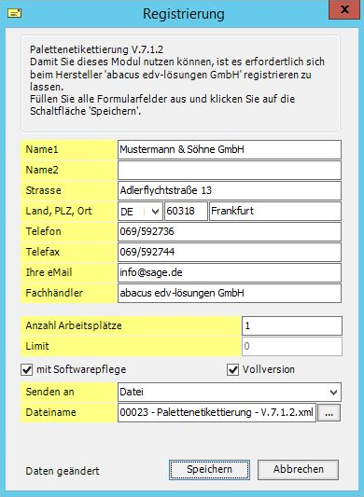This screenshot has height=497, width=364.
Task: Focus the Name1 input field
Action: click(230, 149)
